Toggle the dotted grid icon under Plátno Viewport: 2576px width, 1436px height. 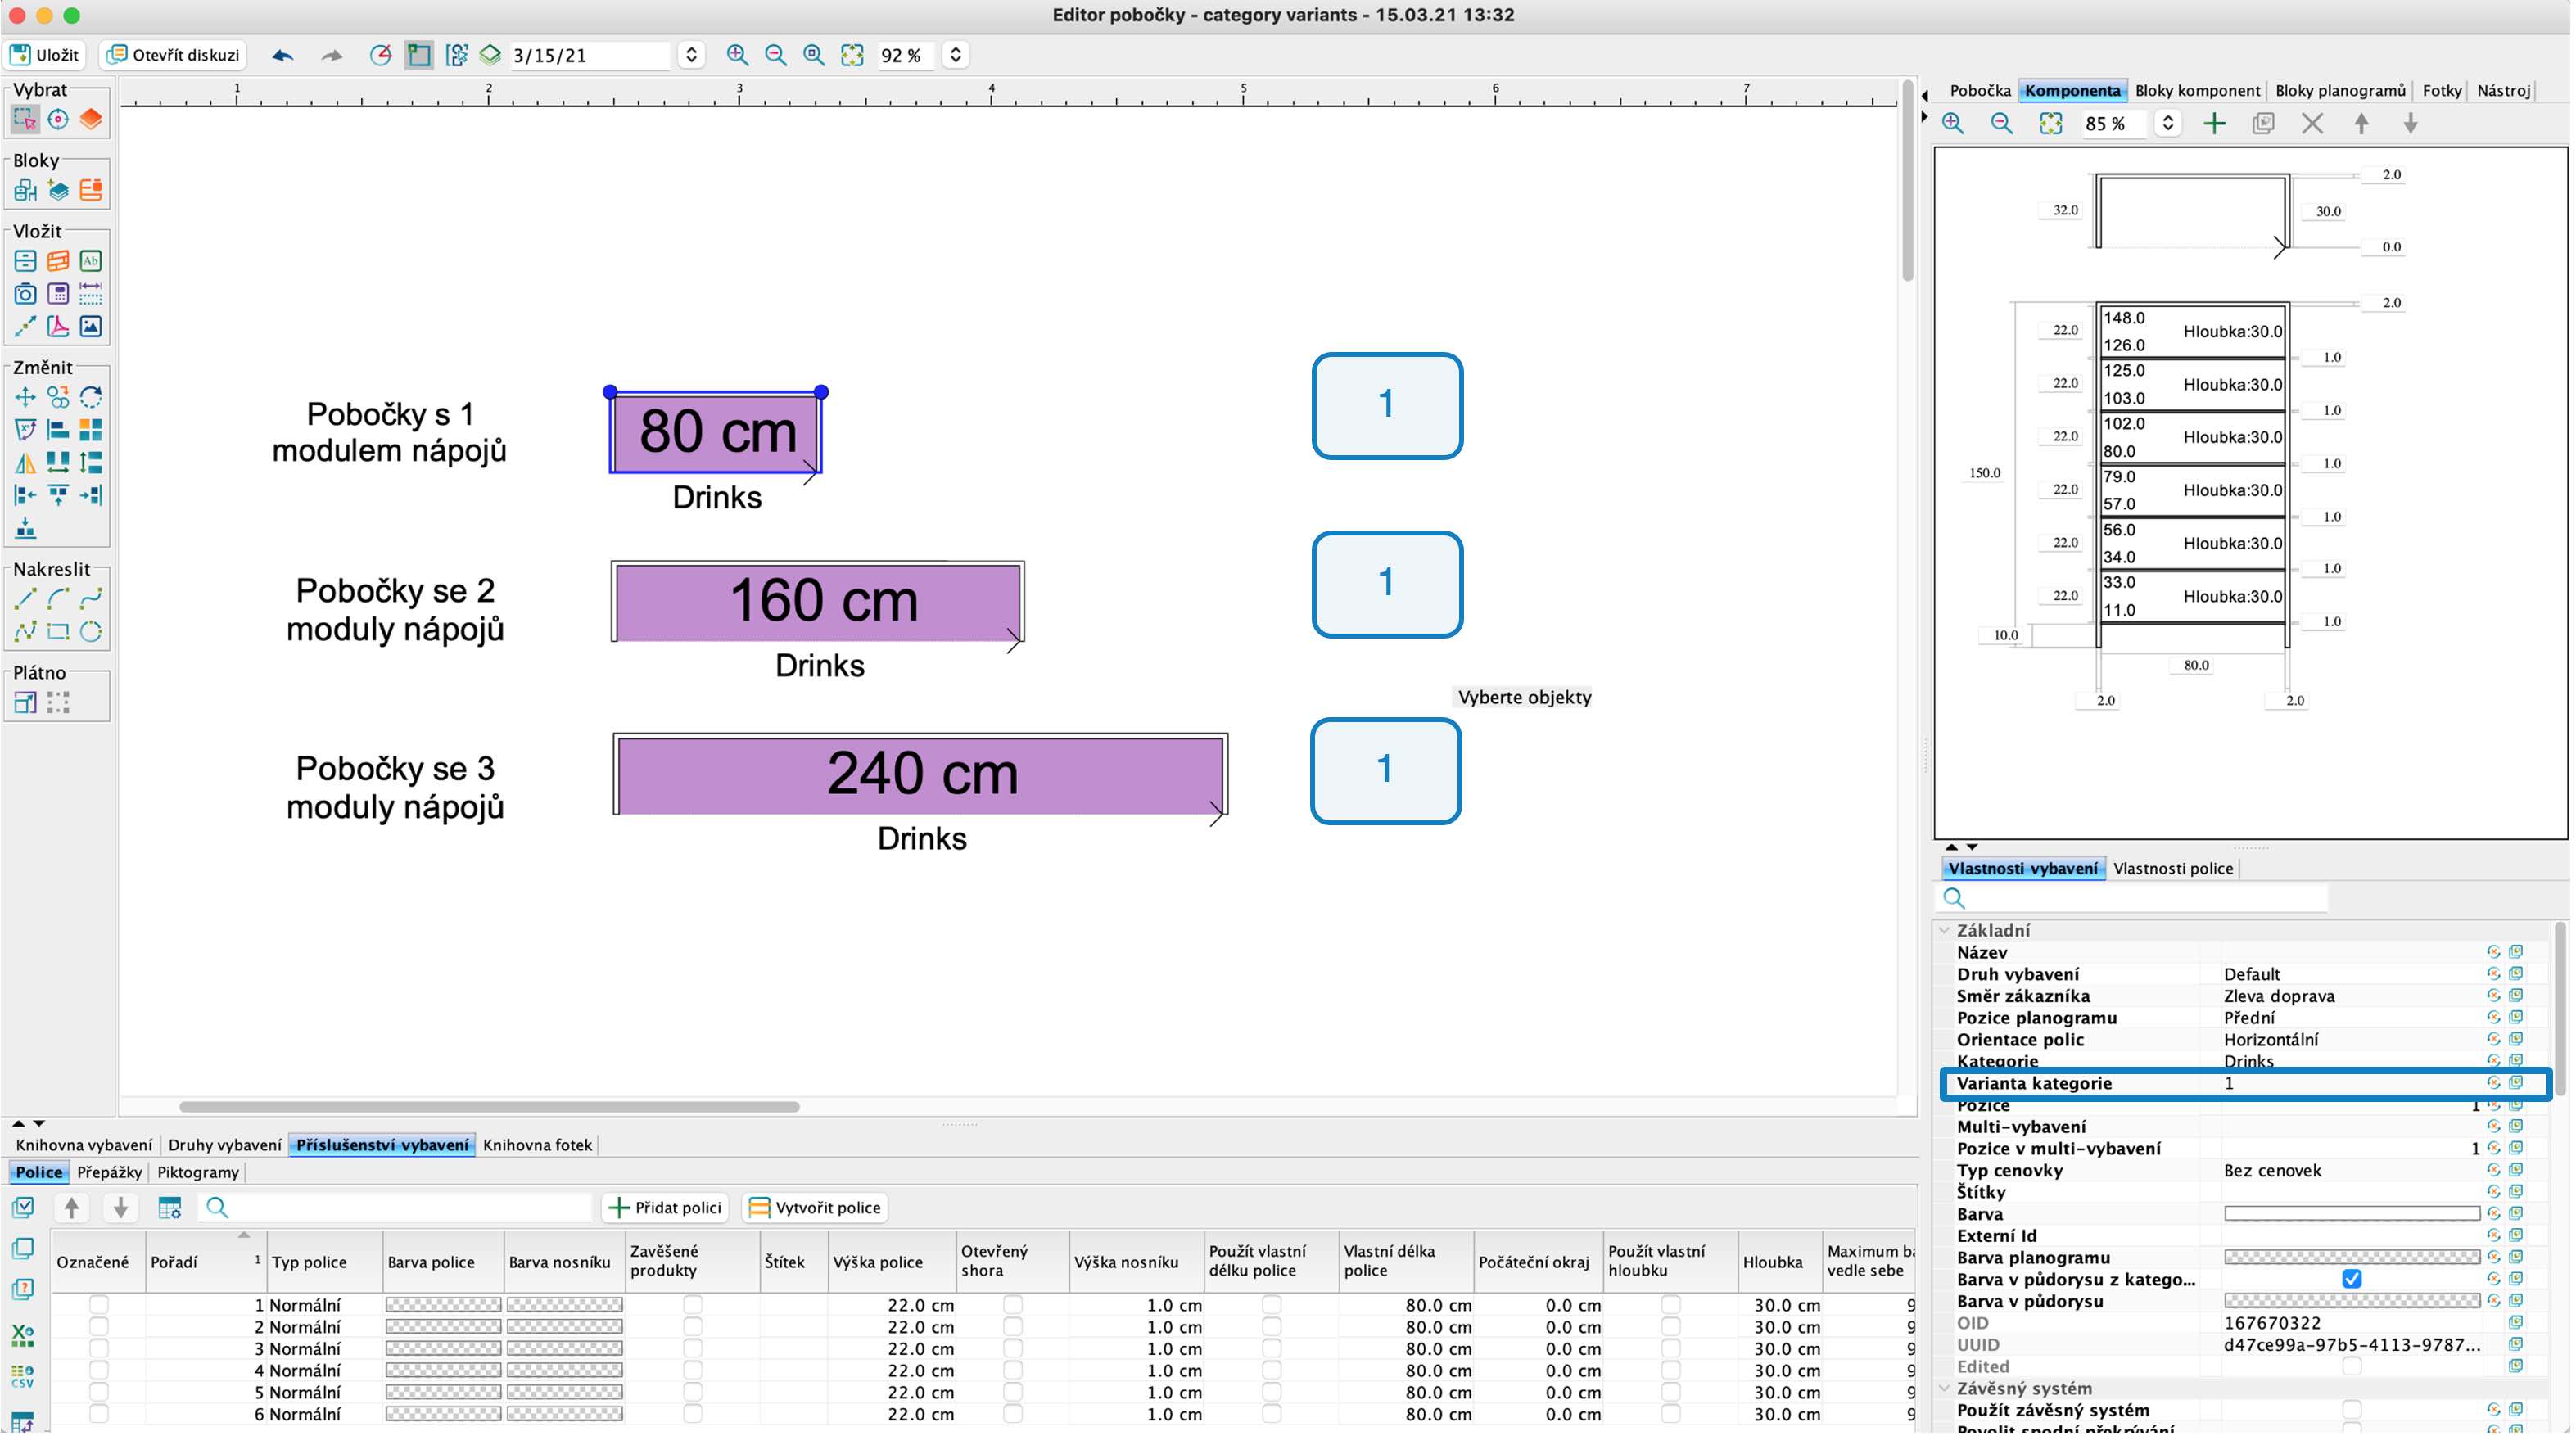click(58, 703)
